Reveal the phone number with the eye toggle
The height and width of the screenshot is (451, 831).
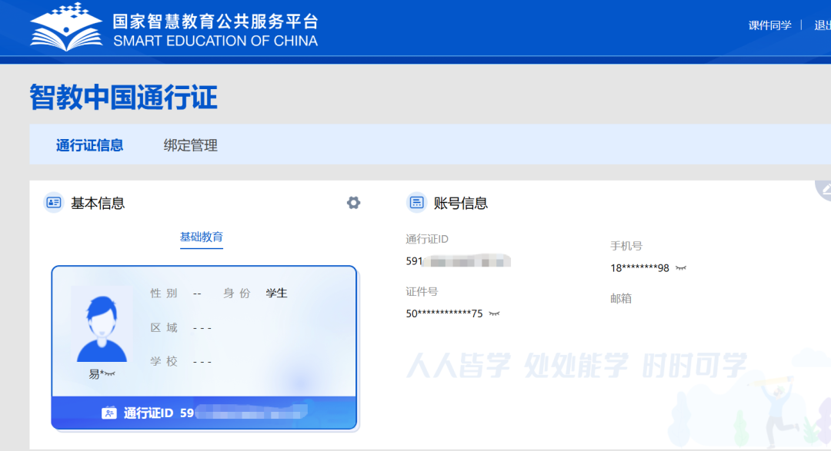[x=681, y=268]
